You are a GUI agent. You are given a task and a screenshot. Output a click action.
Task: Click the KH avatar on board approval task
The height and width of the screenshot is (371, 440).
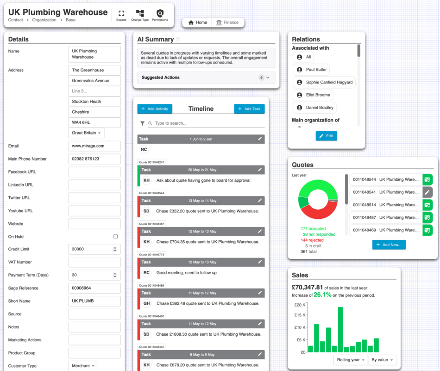(146, 180)
